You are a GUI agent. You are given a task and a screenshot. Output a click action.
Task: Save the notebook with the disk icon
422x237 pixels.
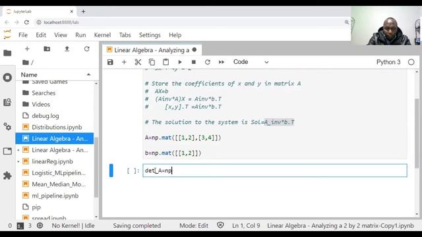110,62
